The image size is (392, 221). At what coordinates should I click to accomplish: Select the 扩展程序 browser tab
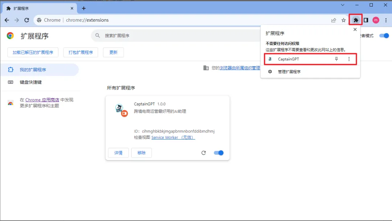pyautogui.click(x=40, y=8)
